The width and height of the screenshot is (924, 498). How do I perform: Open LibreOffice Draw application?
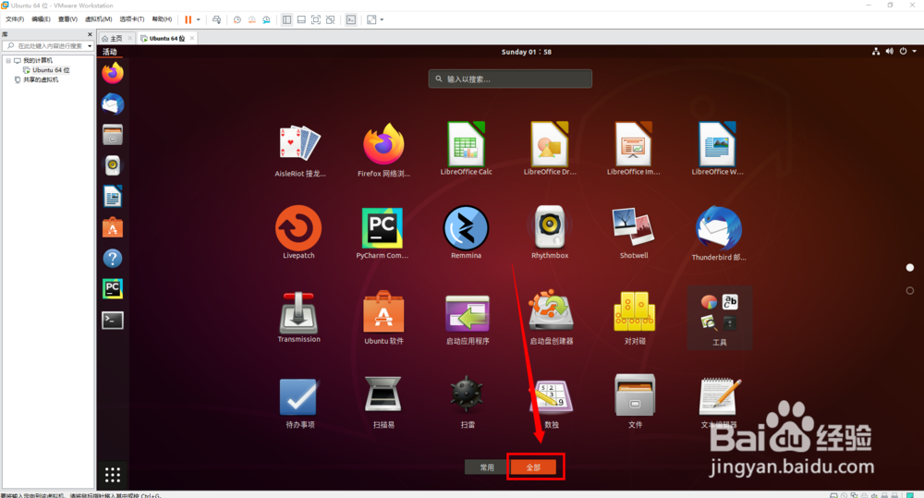point(550,149)
